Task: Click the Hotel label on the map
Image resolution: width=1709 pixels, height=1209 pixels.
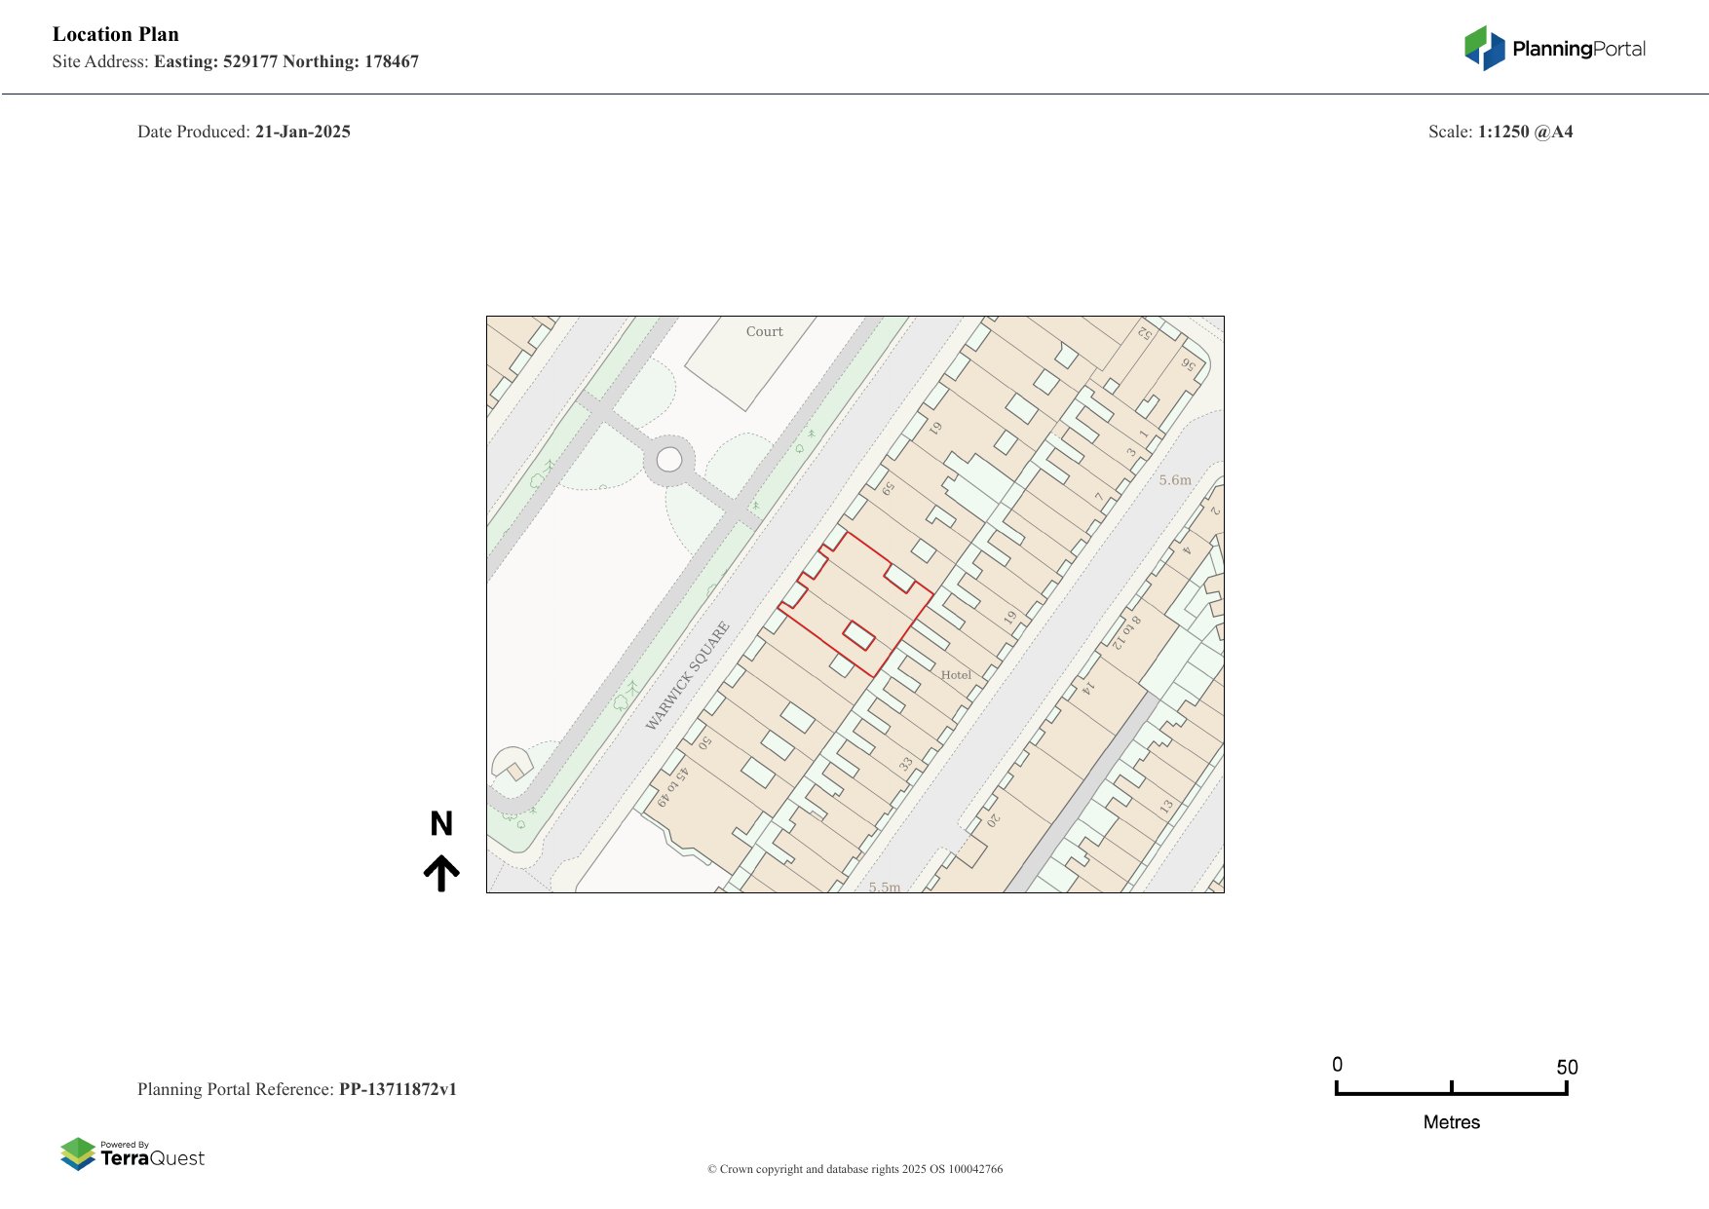Action: [x=956, y=674]
